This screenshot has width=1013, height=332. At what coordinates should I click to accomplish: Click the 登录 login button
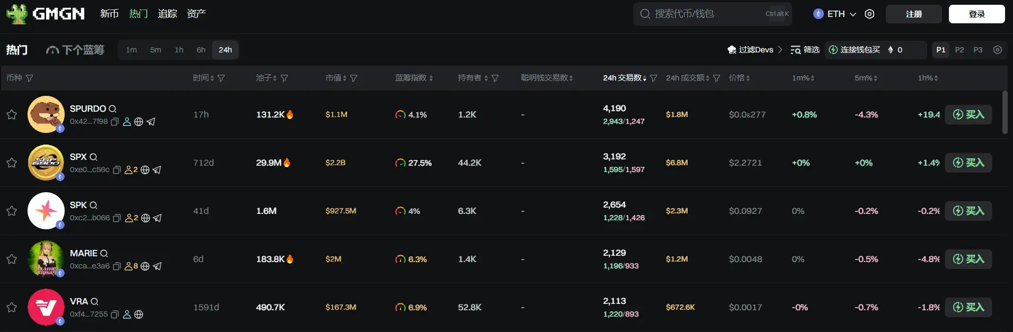976,14
